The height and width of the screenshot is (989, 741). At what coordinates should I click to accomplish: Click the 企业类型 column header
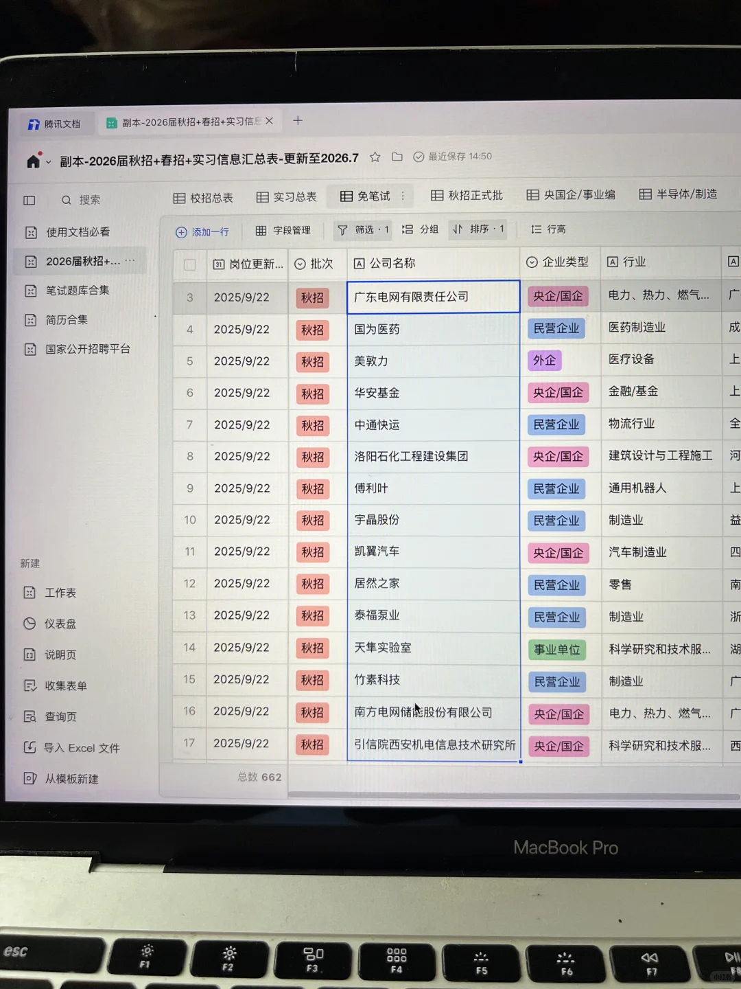(x=560, y=262)
